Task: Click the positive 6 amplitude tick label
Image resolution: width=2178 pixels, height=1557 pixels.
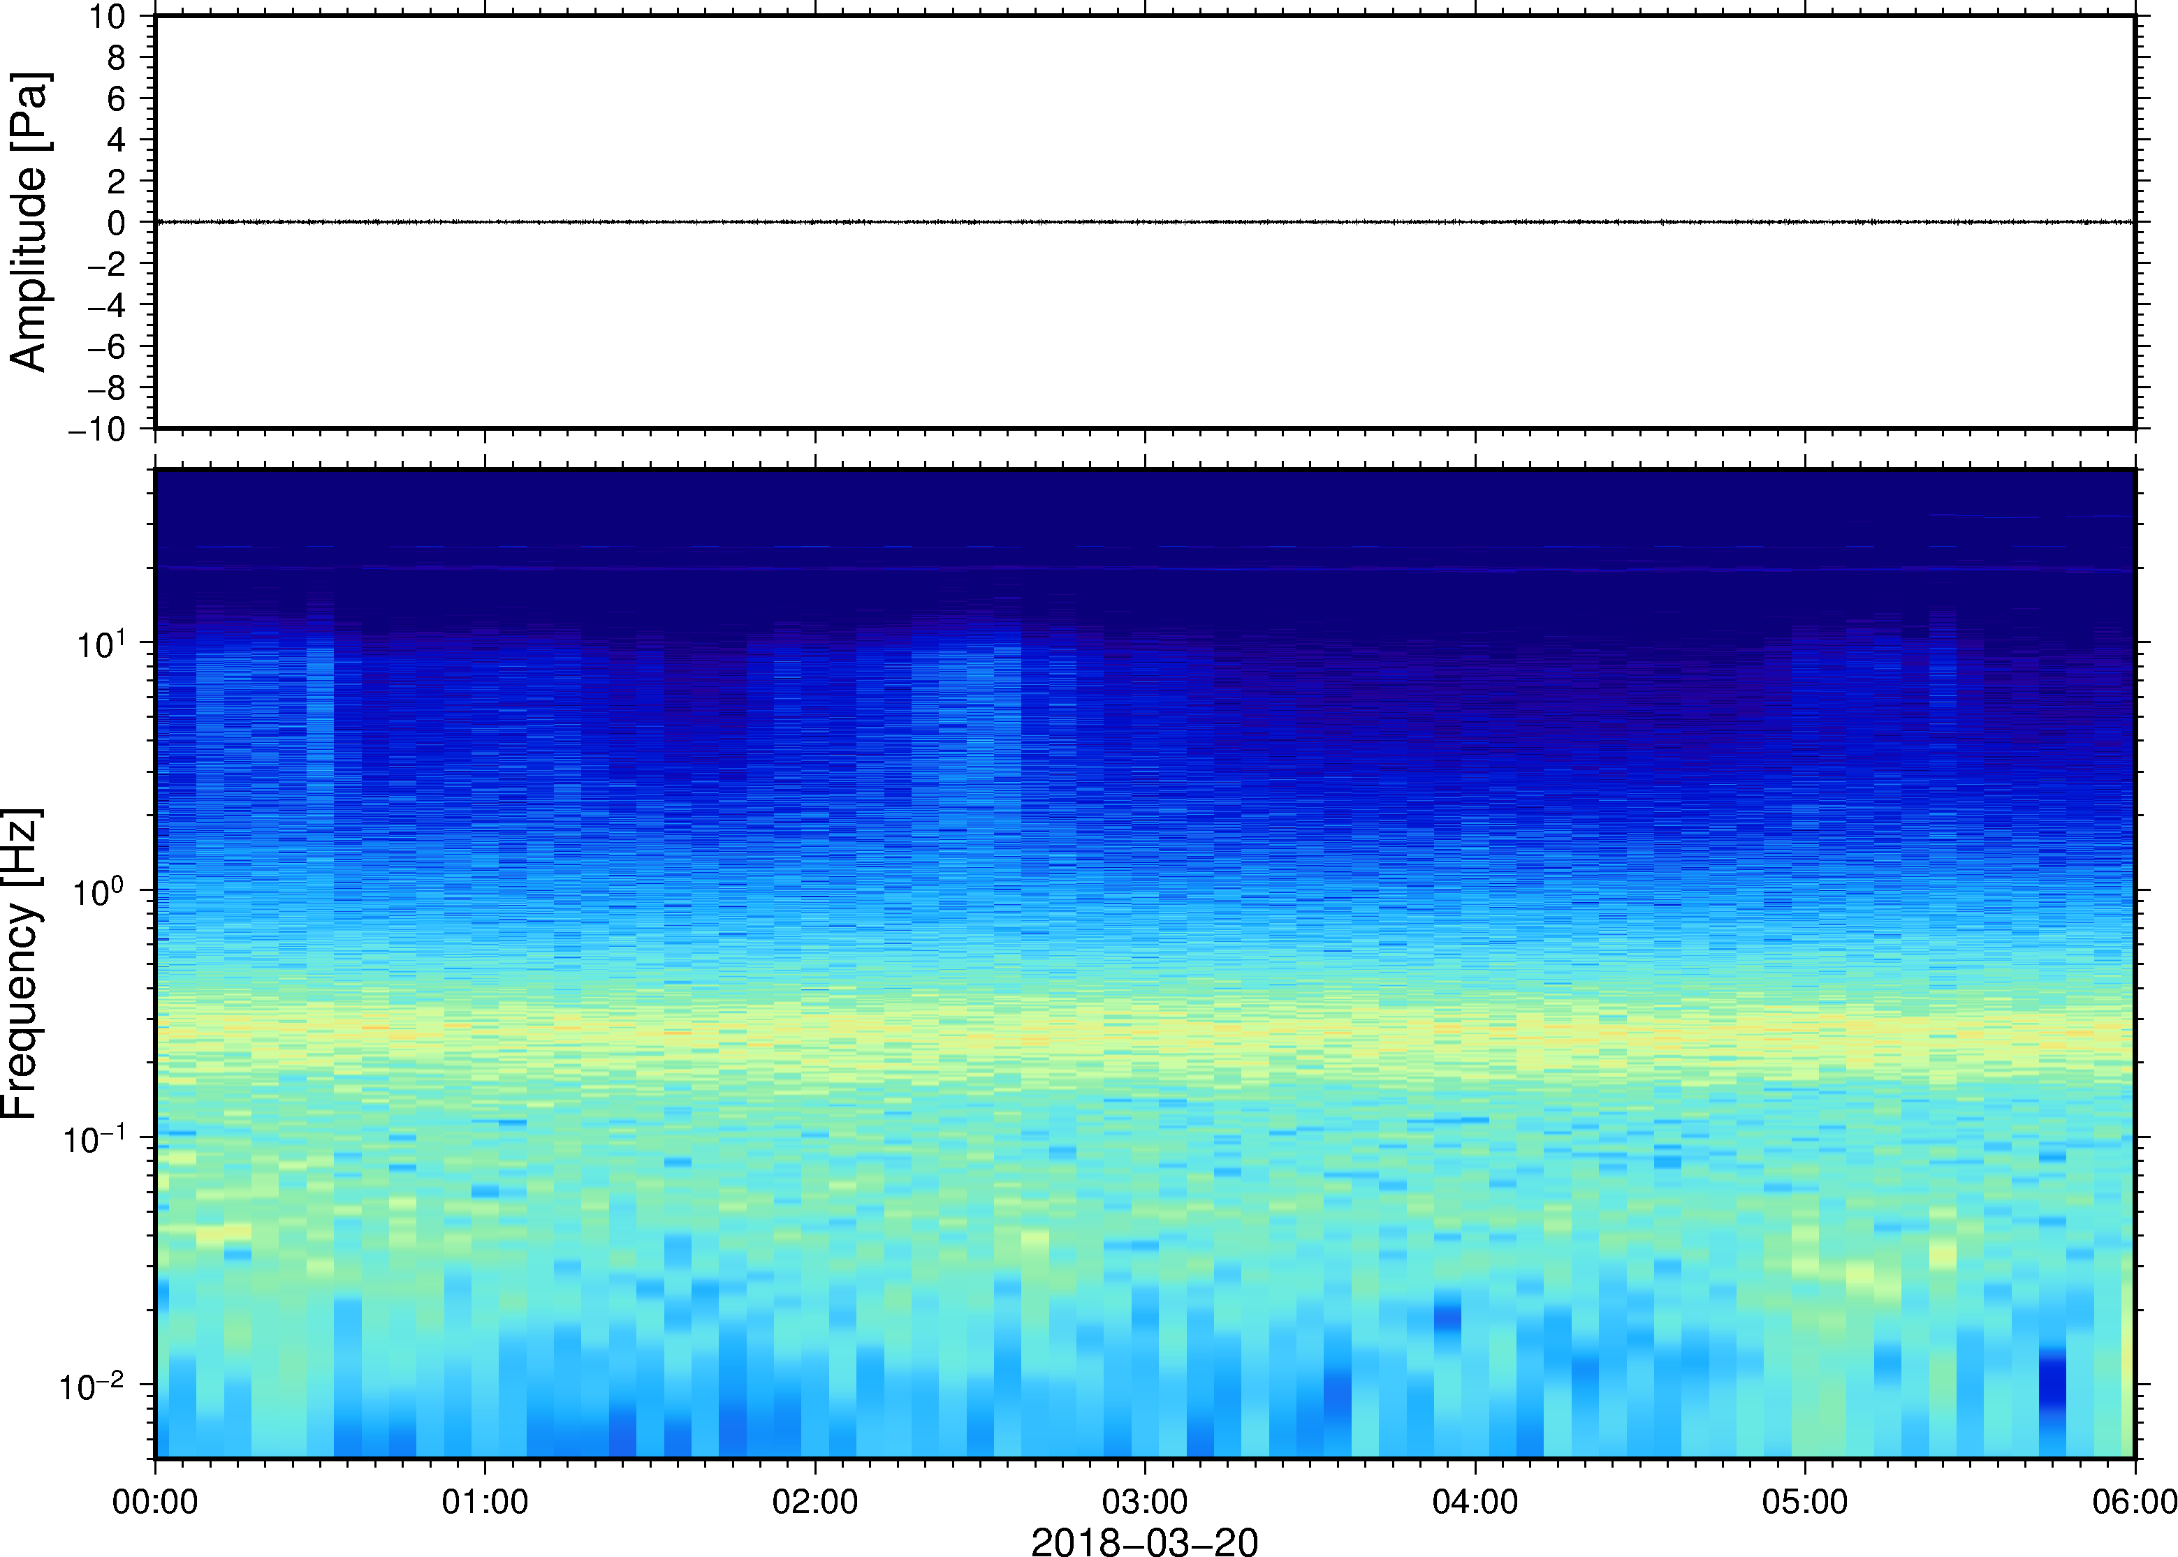Action: click(117, 98)
